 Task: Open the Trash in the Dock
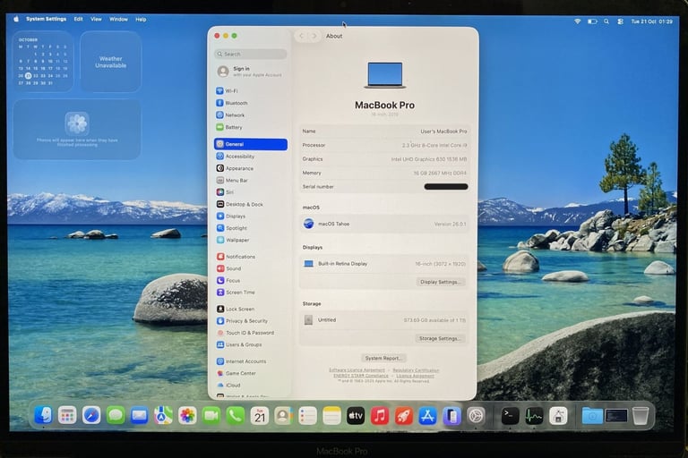641,415
